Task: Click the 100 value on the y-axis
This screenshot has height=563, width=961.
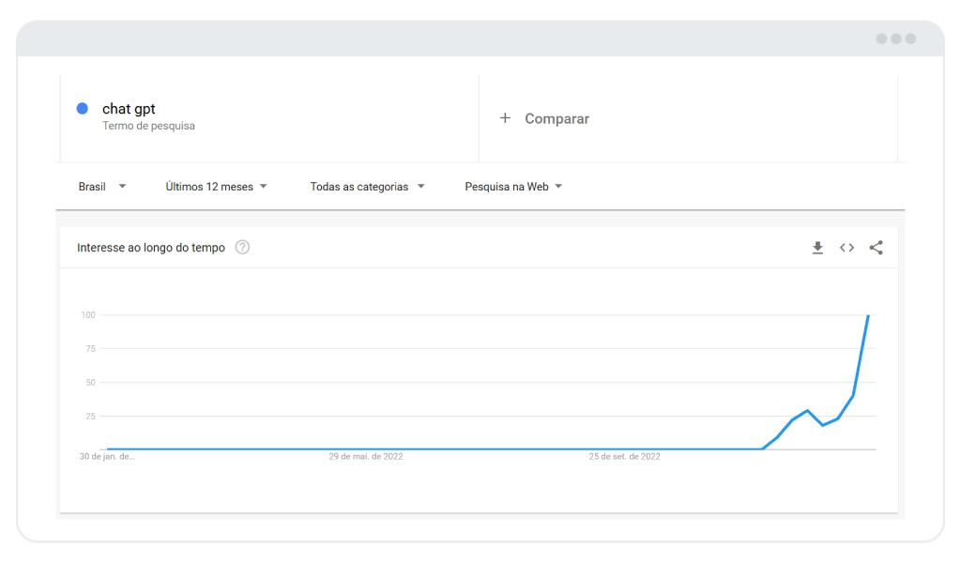Action: coord(88,315)
